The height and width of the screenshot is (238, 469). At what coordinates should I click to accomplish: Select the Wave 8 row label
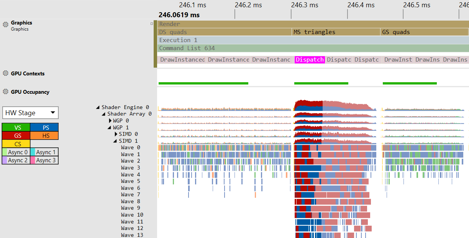pyautogui.click(x=130, y=202)
